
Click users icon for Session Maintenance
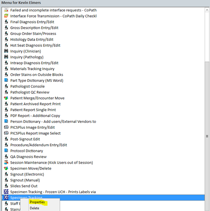6,163
